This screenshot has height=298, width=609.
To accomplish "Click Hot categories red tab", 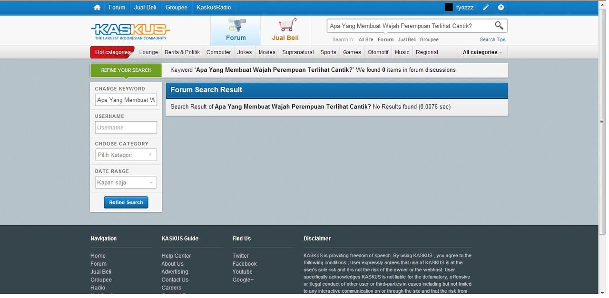I will [x=112, y=52].
